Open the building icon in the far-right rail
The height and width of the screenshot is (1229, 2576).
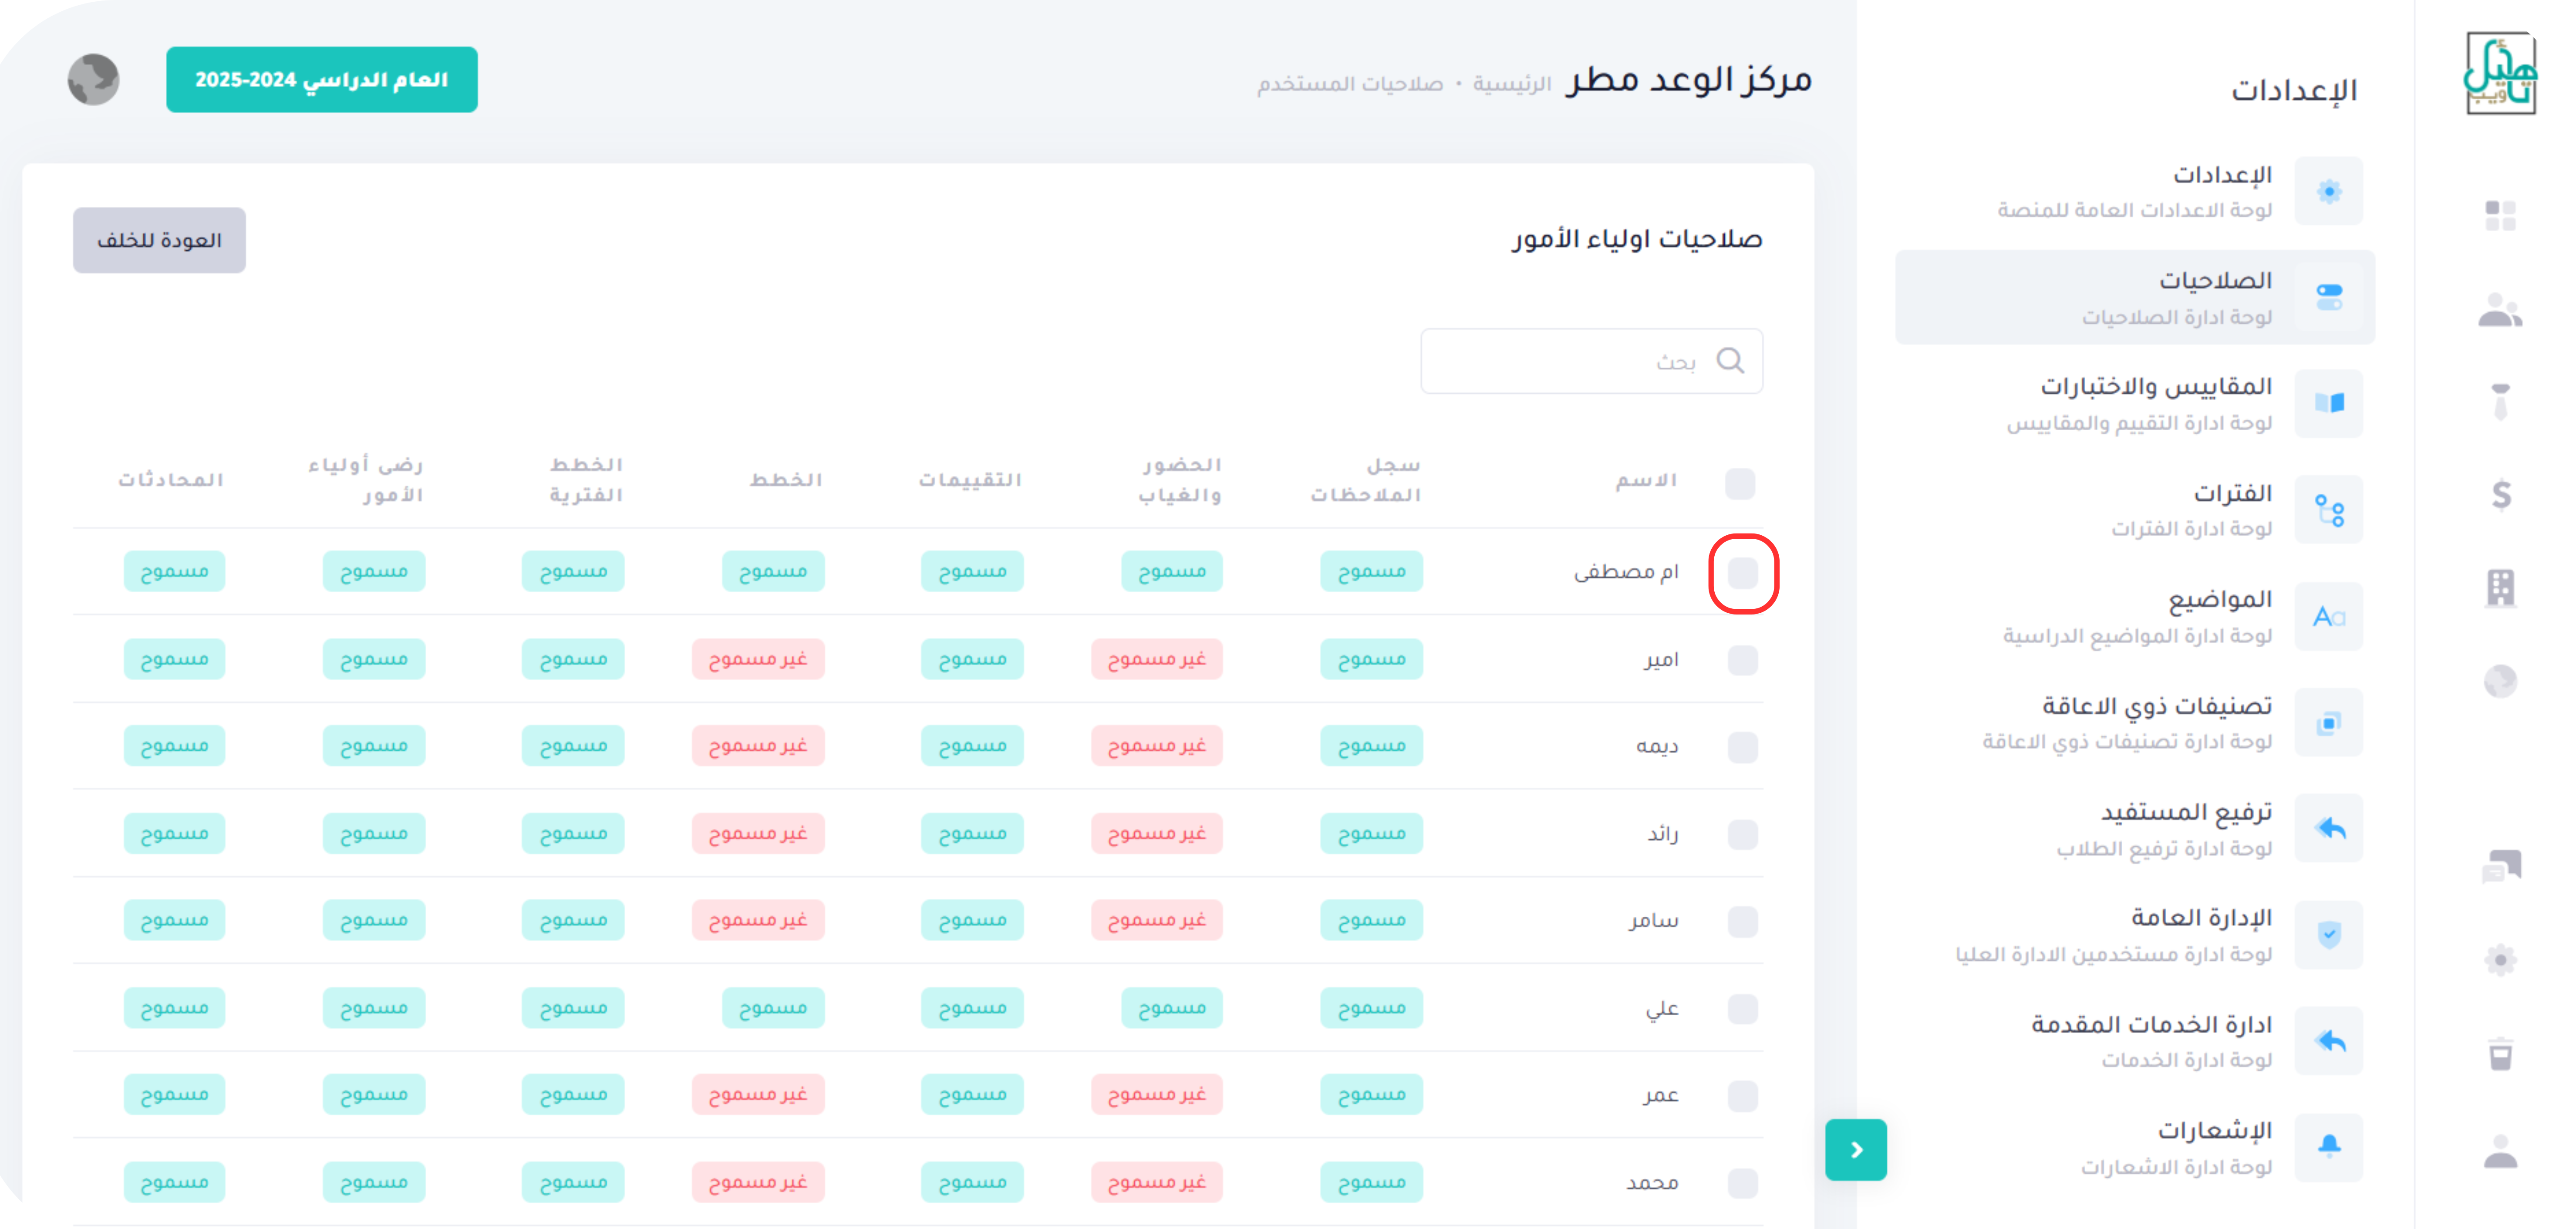click(x=2500, y=587)
